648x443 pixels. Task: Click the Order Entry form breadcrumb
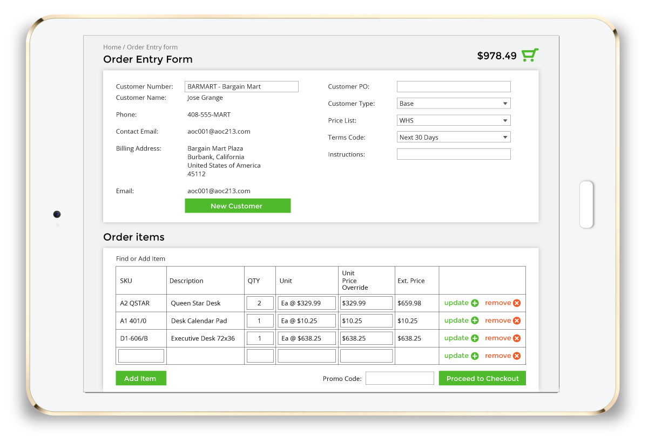pos(152,47)
